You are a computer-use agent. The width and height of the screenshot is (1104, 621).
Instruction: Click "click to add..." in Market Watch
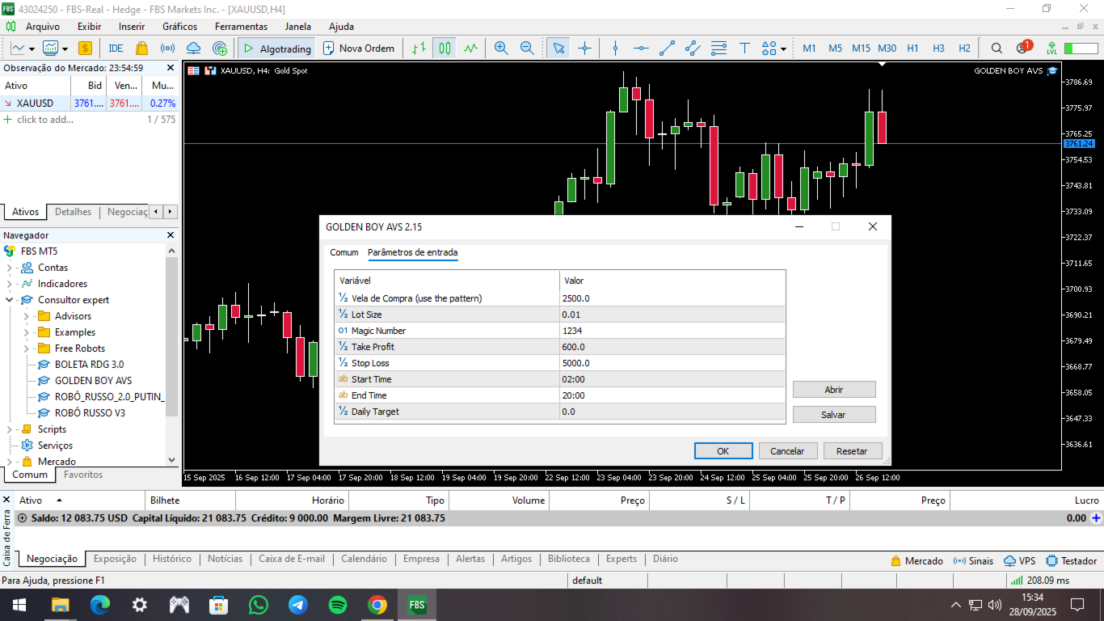point(45,120)
